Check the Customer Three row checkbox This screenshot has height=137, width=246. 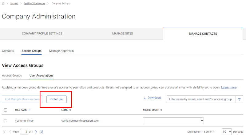[6, 121]
